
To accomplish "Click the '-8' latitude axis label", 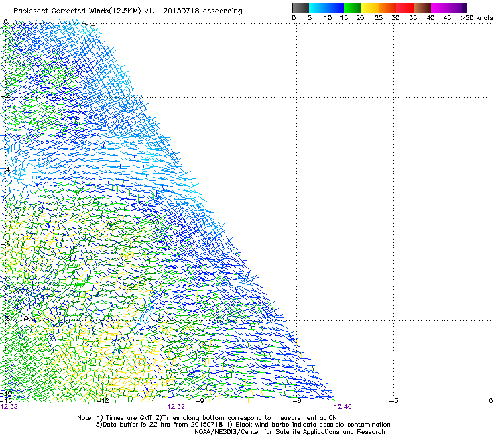I will (x=5, y=318).
